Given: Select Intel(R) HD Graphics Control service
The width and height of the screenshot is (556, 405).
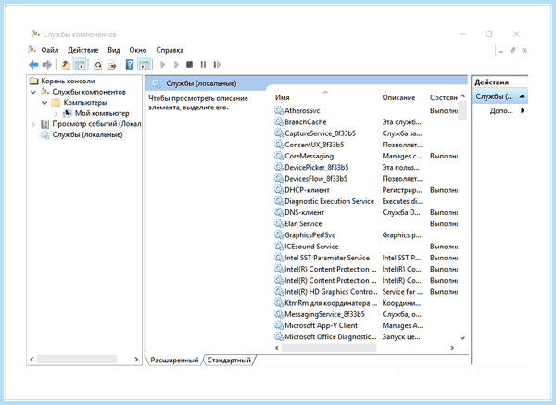Looking at the screenshot, I should pos(331,292).
